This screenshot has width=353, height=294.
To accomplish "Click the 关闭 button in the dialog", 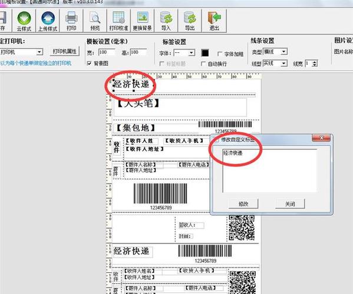I will pos(290,204).
